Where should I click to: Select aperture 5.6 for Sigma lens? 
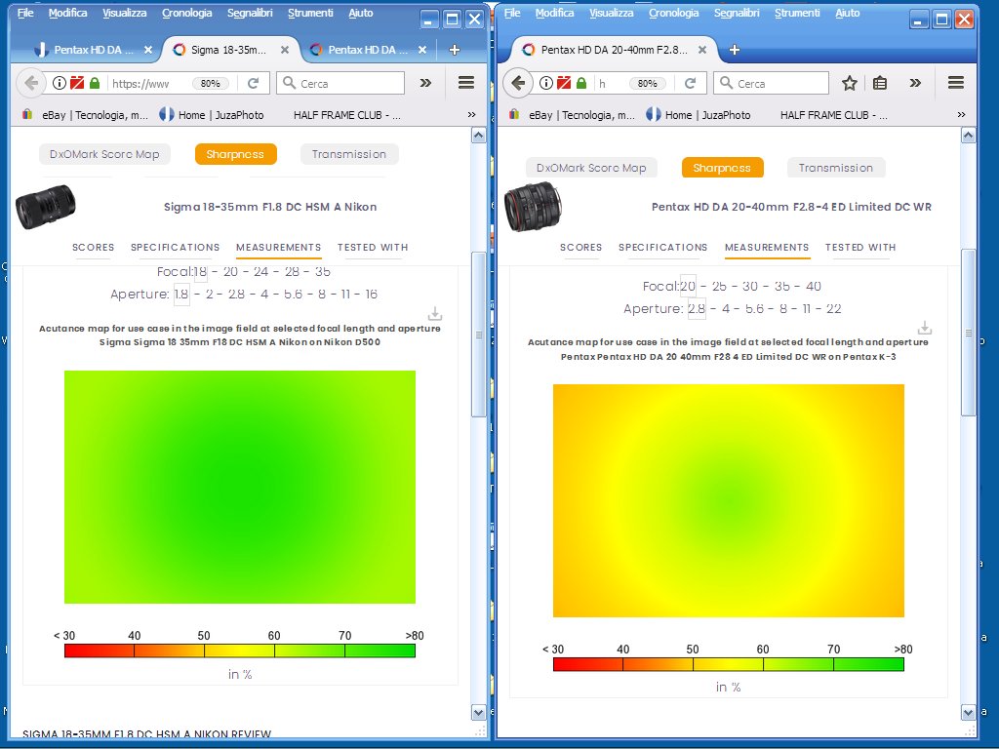(293, 295)
